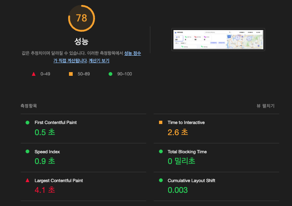Select the 'First Contentful Paint' metric label
Image resolution: width=292 pixels, height=206 pixels.
(x=55, y=123)
